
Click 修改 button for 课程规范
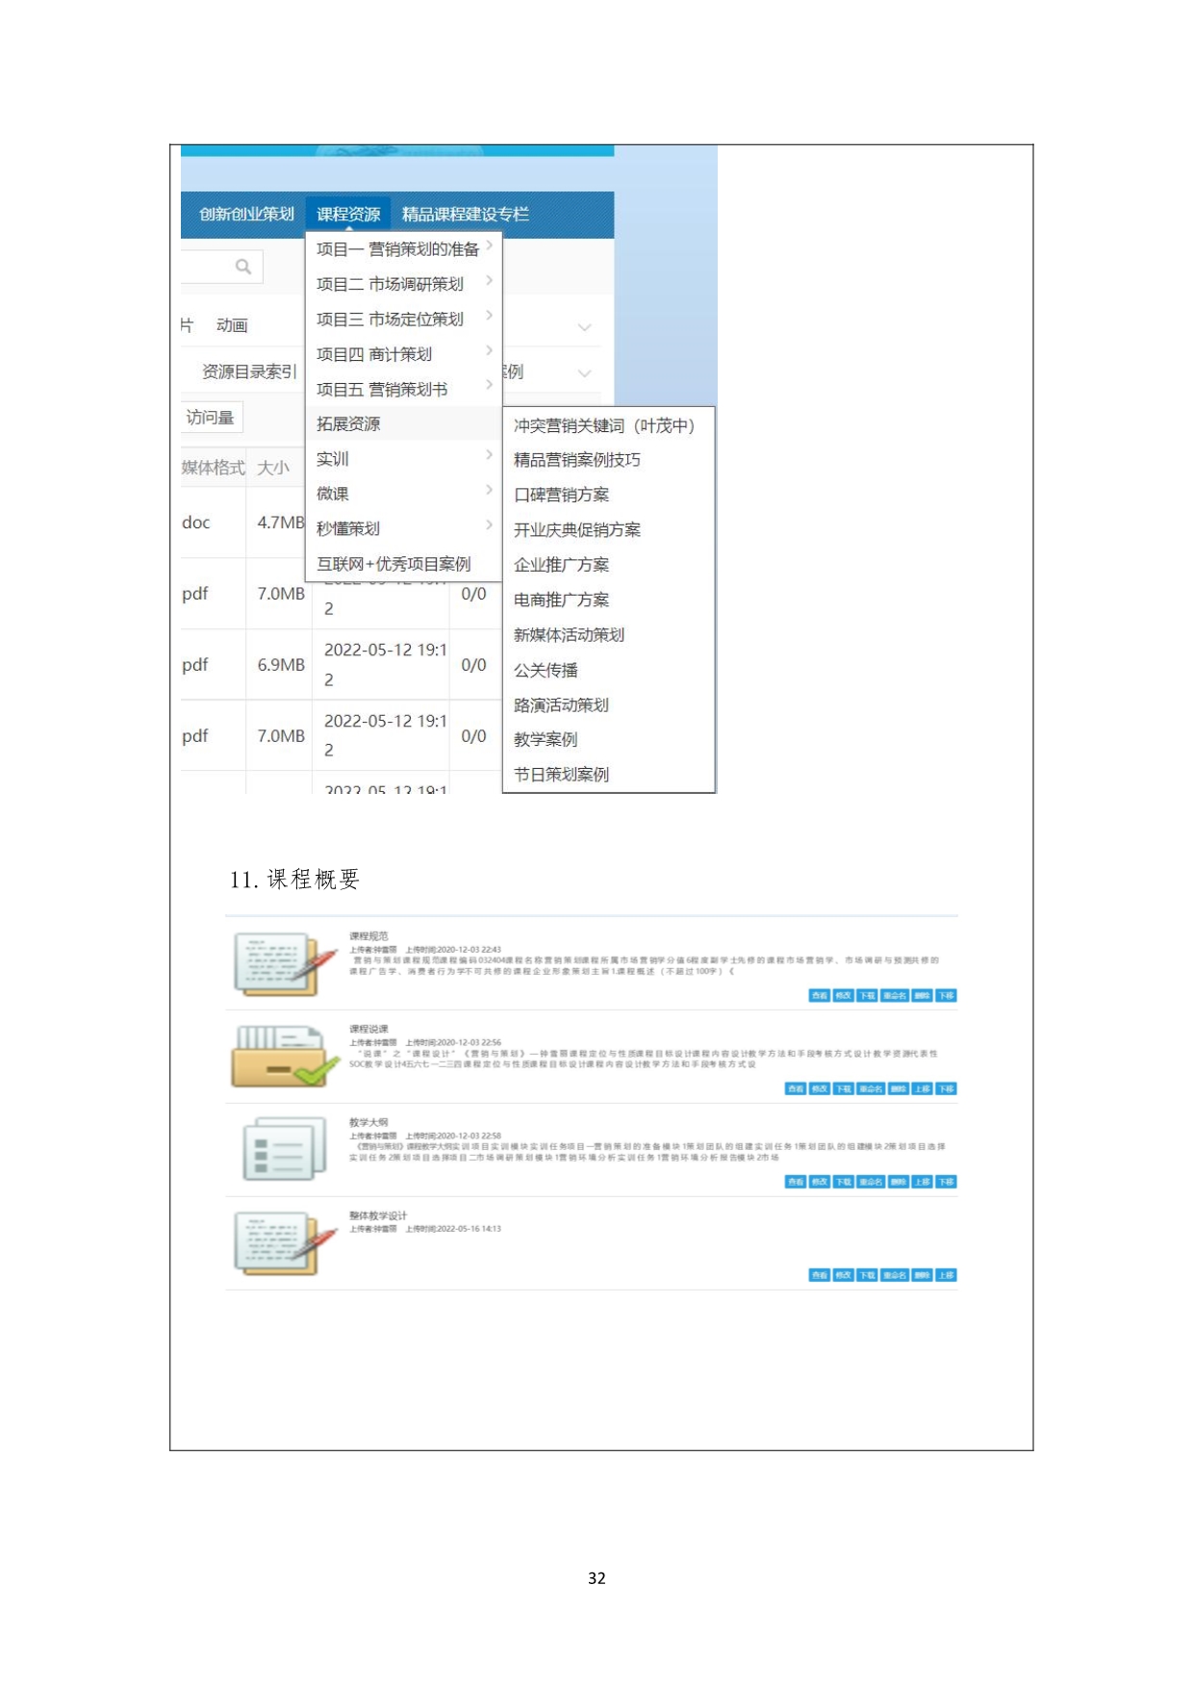pyautogui.click(x=844, y=995)
